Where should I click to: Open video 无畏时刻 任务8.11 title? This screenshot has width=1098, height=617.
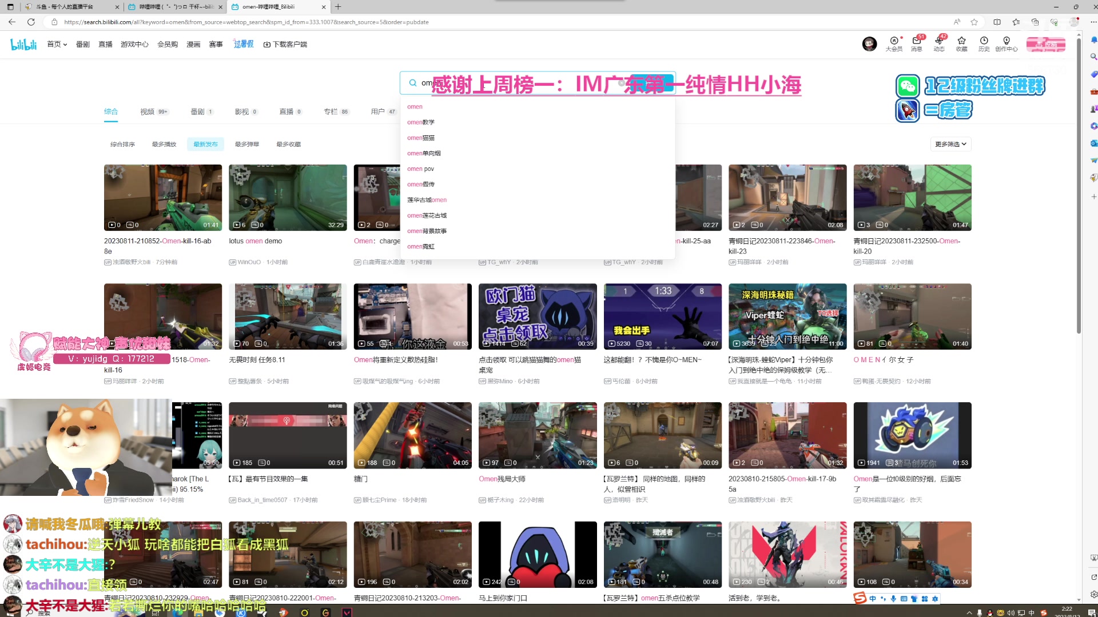pos(257,360)
